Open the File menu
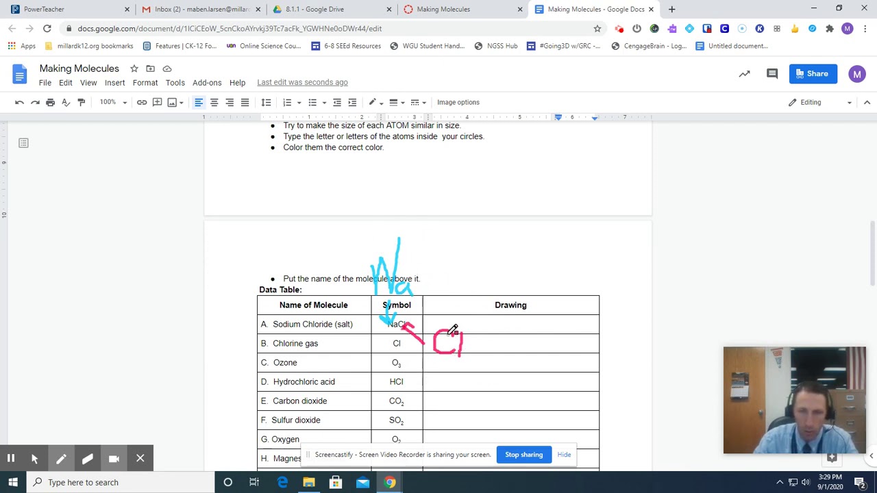The width and height of the screenshot is (877, 493). click(x=45, y=82)
